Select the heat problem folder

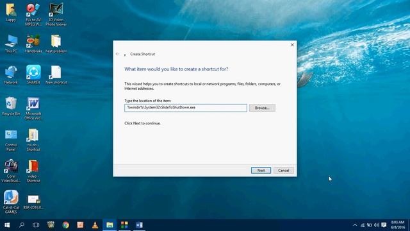point(56,44)
